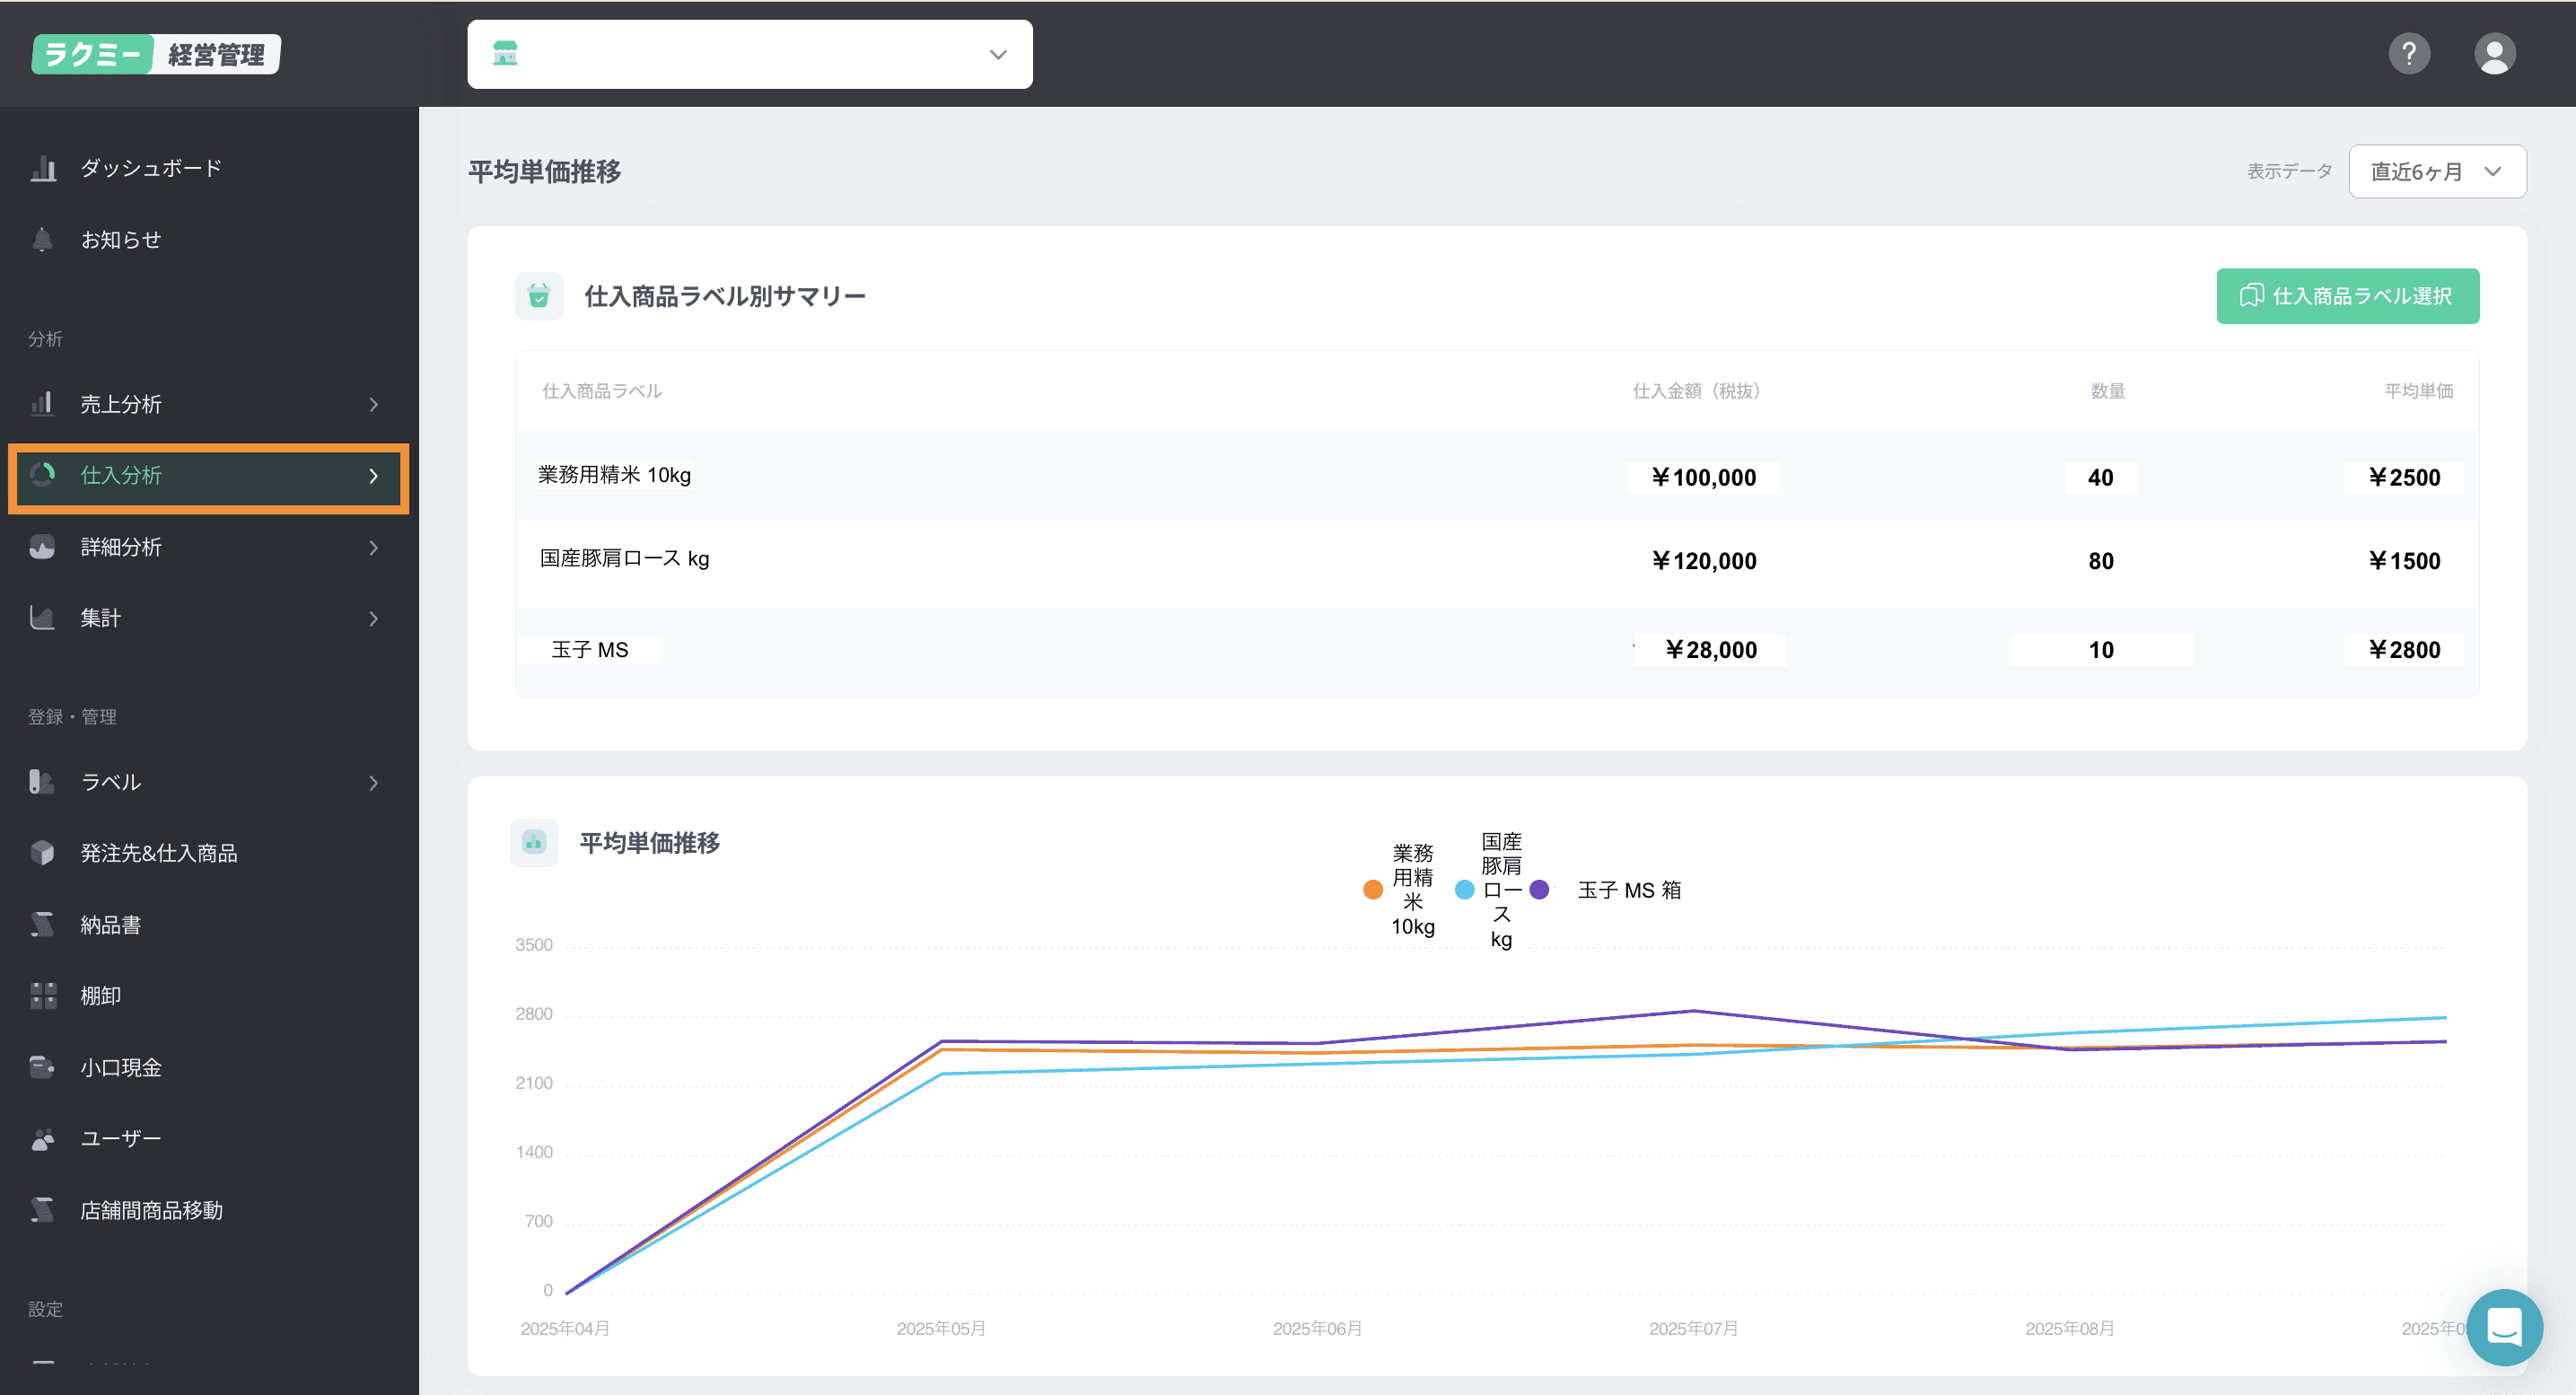Click the ダッシュボード bar chart icon
The width and height of the screenshot is (2576, 1395).
tap(43, 168)
